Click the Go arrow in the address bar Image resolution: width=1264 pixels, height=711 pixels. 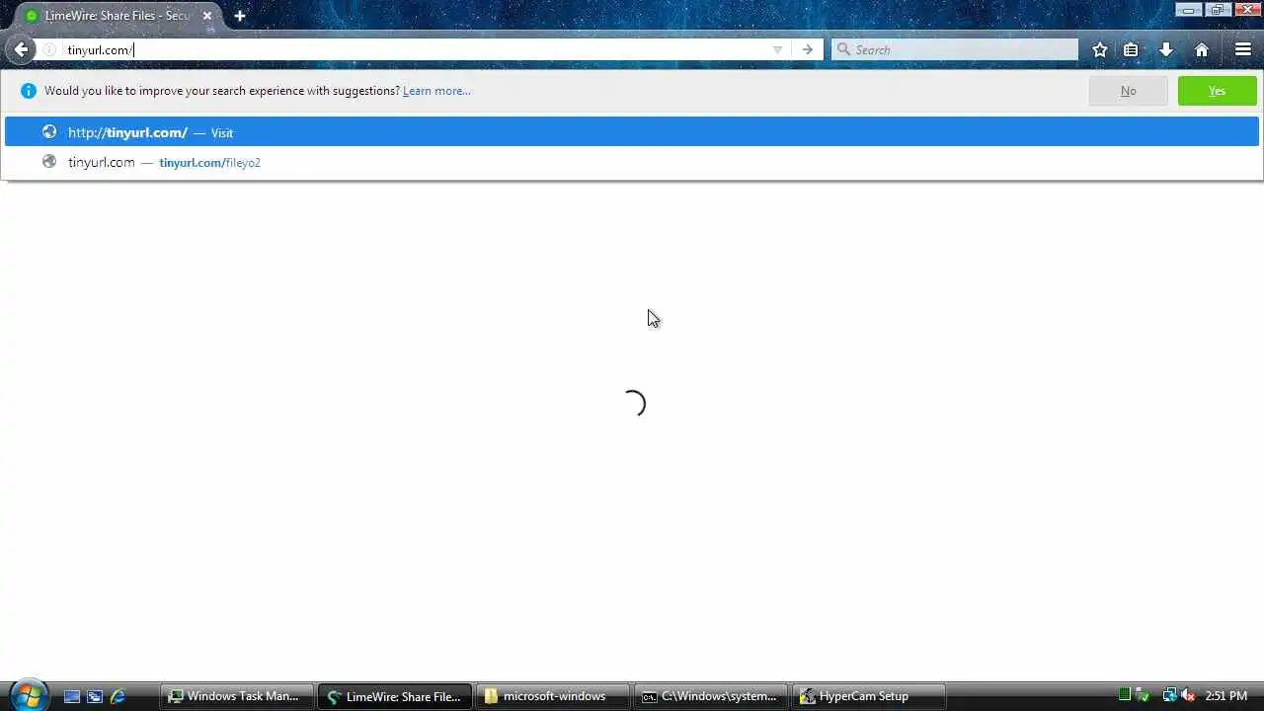[807, 49]
